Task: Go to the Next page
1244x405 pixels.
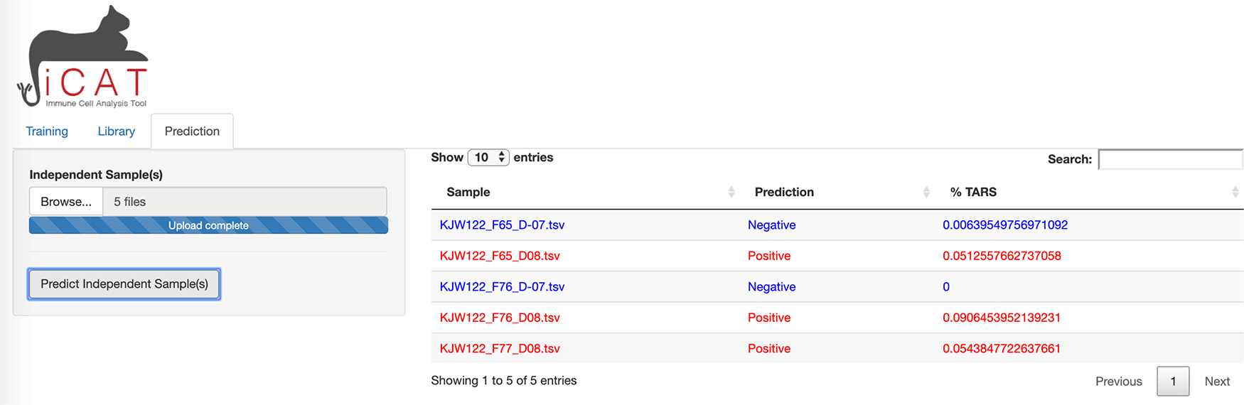Action: click(x=1217, y=382)
